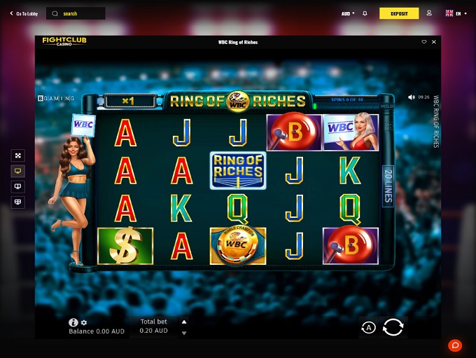The height and width of the screenshot is (358, 476).
Task: Toggle the autoplay button
Action: 368,328
